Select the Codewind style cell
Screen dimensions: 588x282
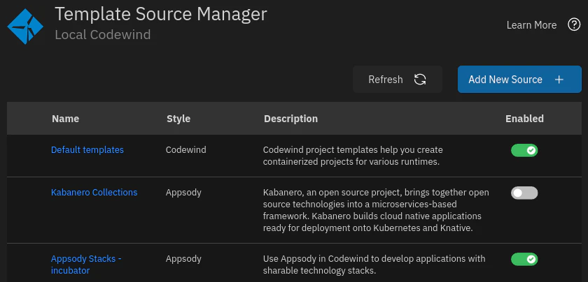[186, 149]
